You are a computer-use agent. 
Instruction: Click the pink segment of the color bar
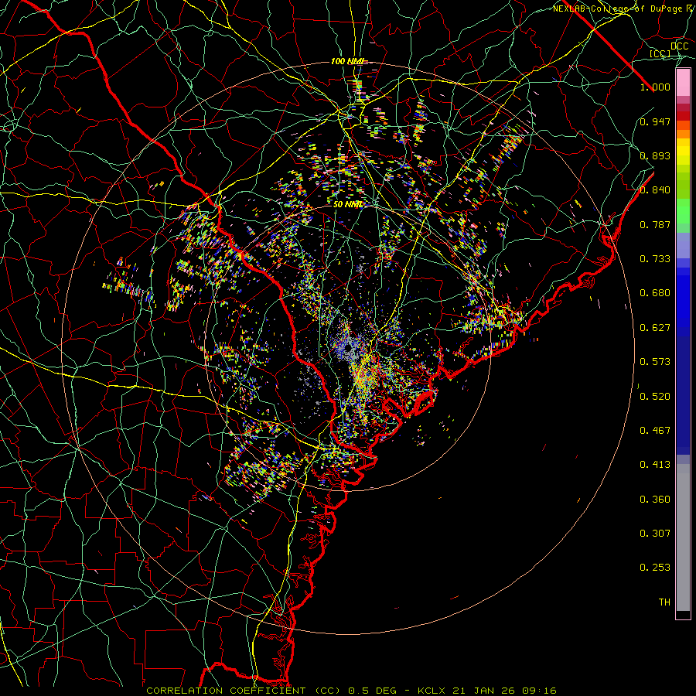click(x=683, y=83)
